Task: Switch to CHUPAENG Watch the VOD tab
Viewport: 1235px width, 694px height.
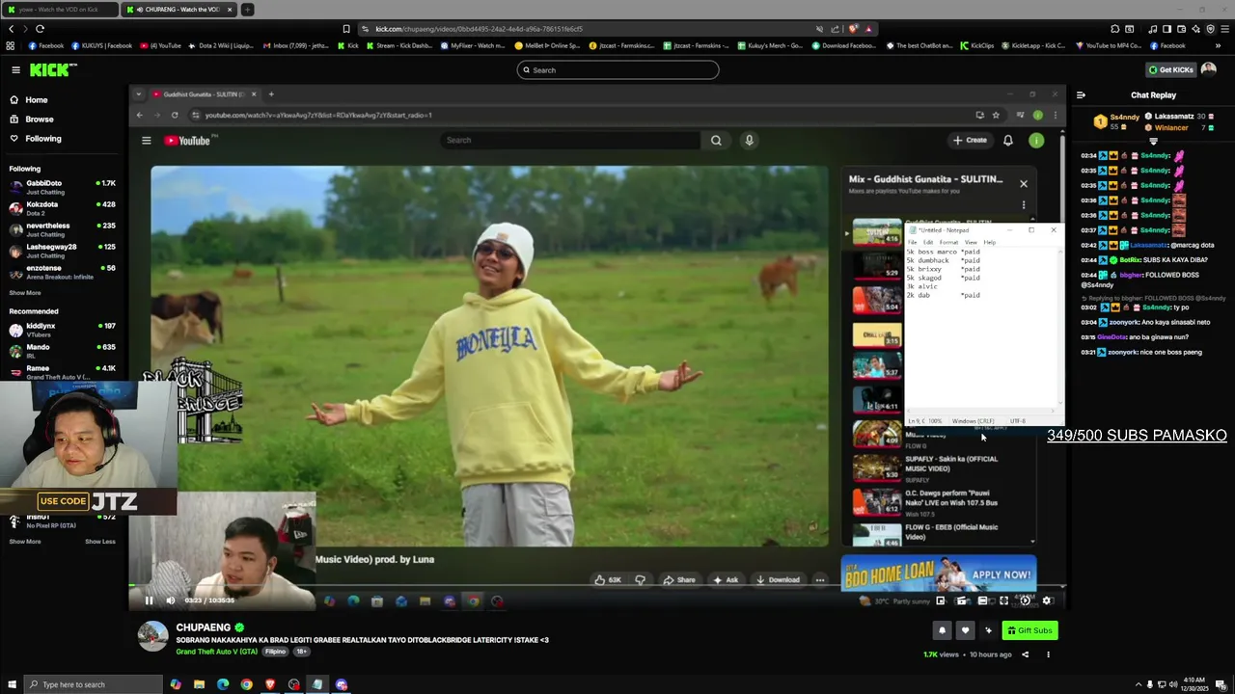Action: [x=178, y=10]
